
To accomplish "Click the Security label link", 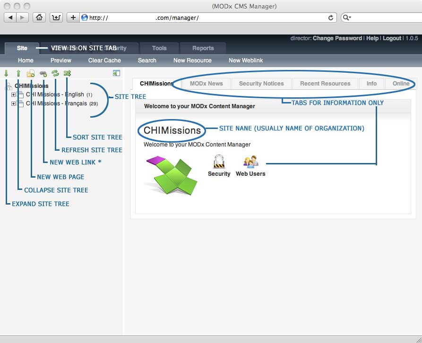I will (219, 174).
